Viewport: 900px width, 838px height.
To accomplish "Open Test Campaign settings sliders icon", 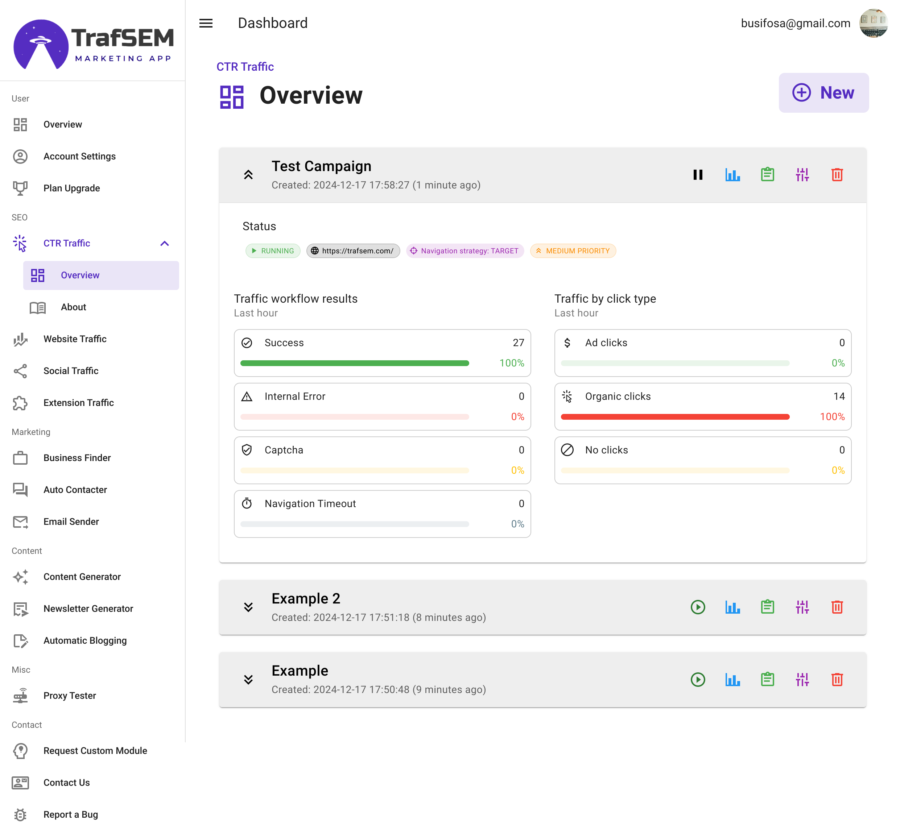I will 802,175.
